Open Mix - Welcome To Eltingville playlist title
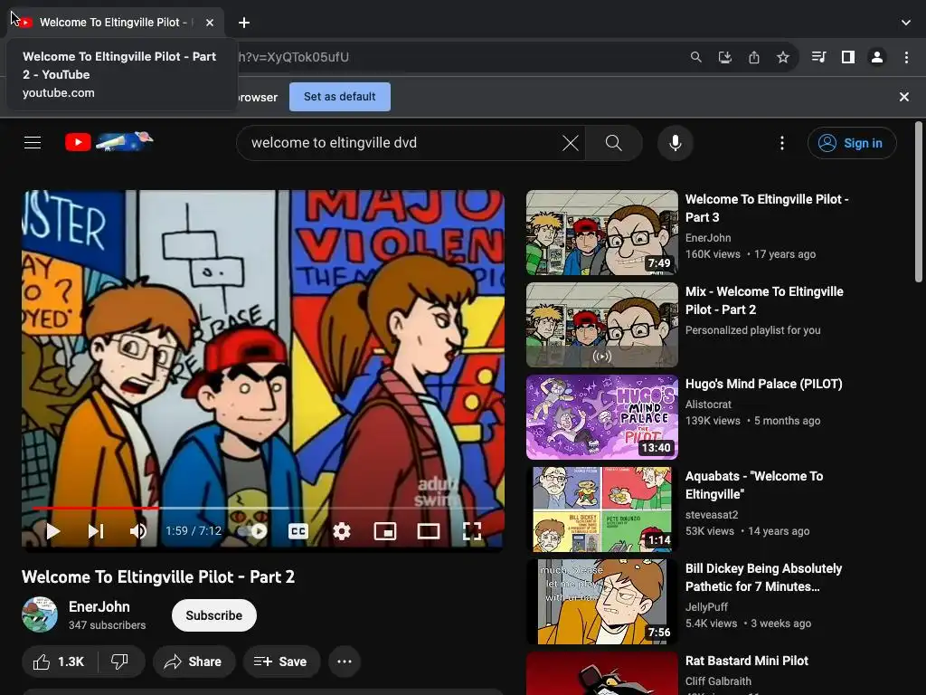 point(764,300)
